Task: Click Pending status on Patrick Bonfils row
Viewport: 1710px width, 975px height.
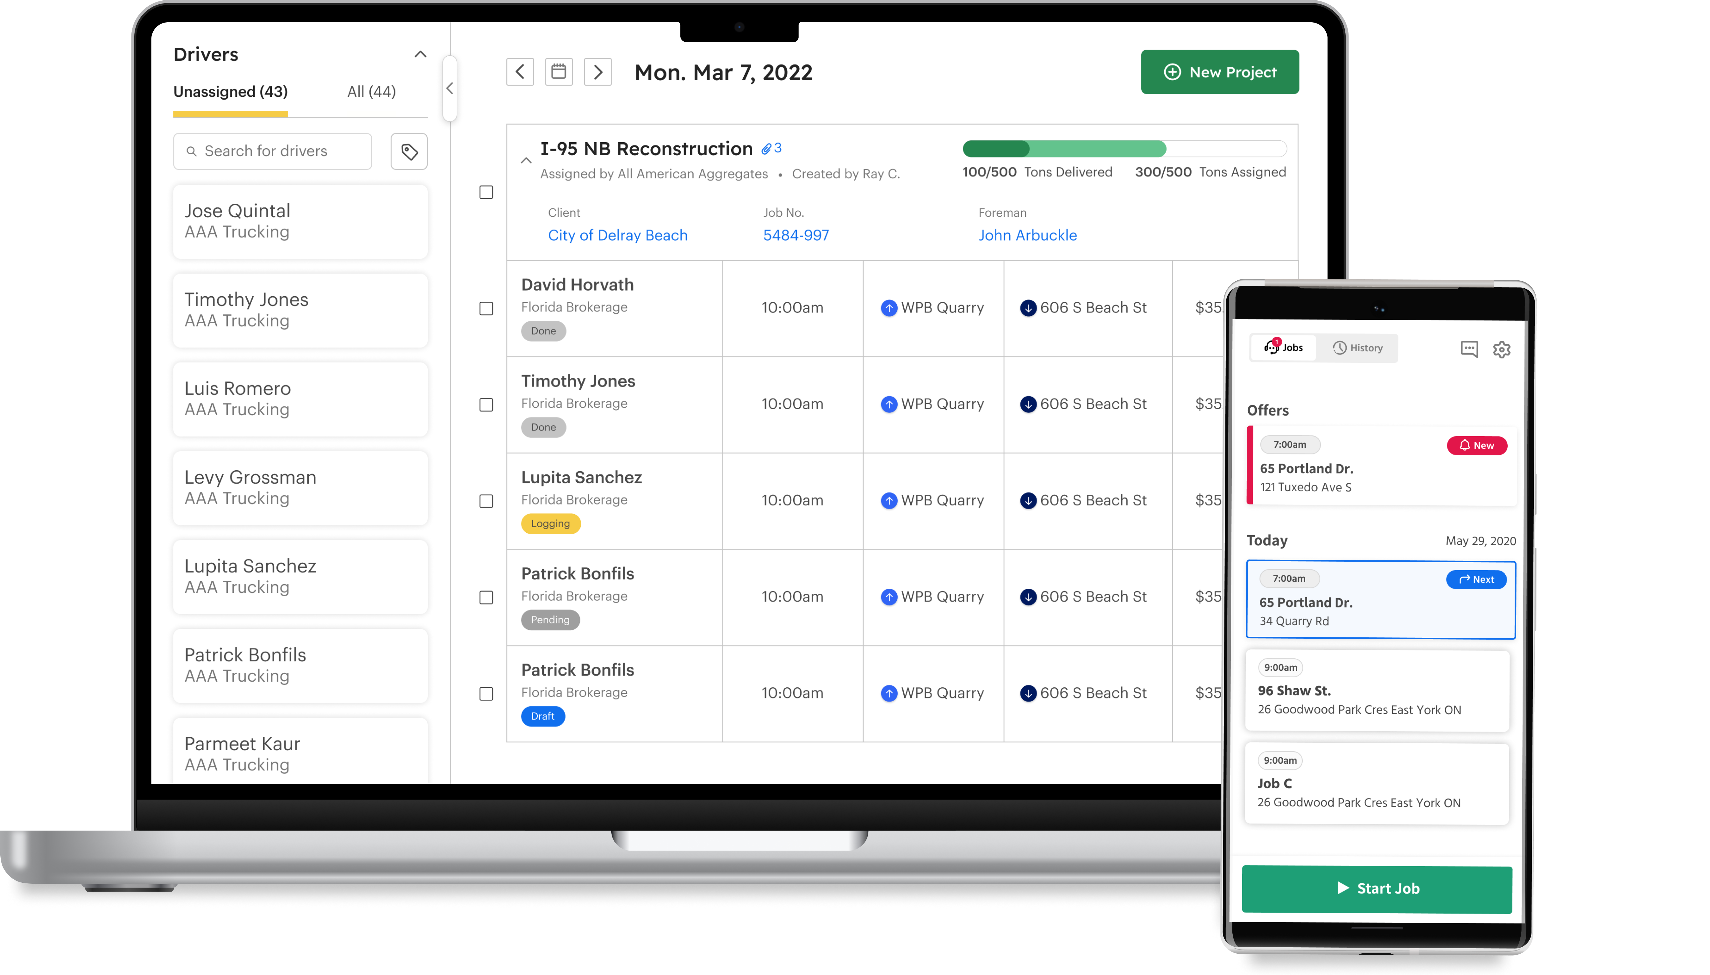Action: point(550,620)
